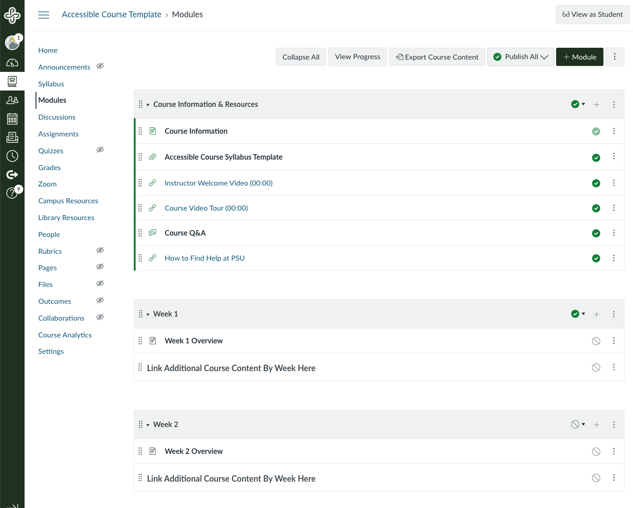Image resolution: width=633 pixels, height=508 pixels.
Task: Click the View as Student button
Action: pos(592,15)
